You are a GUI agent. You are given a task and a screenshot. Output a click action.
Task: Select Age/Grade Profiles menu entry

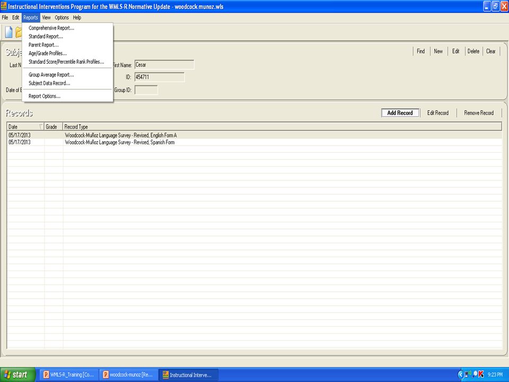67,53
